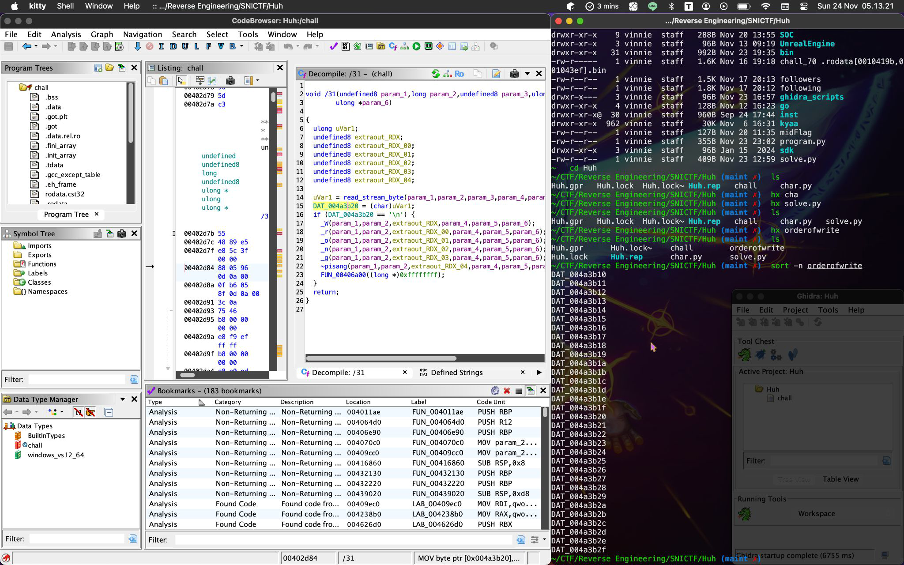Open Decompile panel dropdown menu arrow
This screenshot has height=565, width=904.
pyautogui.click(x=527, y=74)
